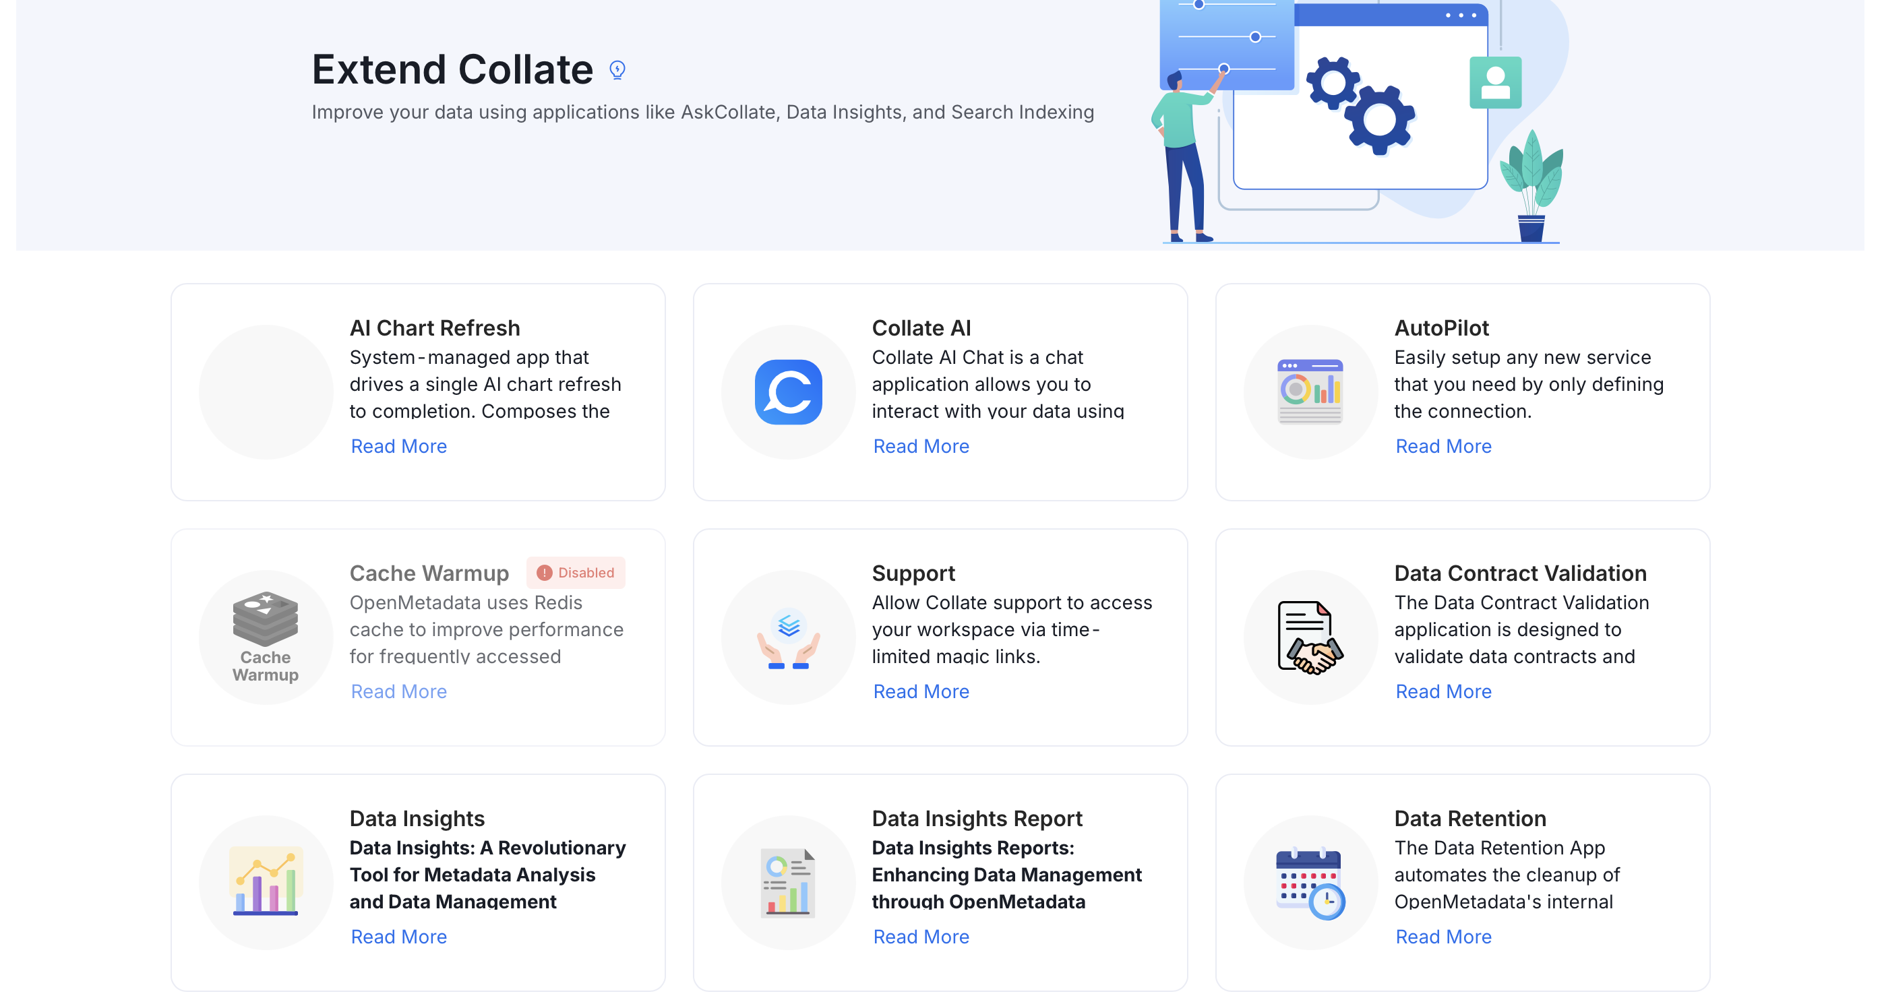Click the Extend Collate page heading
The width and height of the screenshot is (1882, 1000).
coord(452,70)
